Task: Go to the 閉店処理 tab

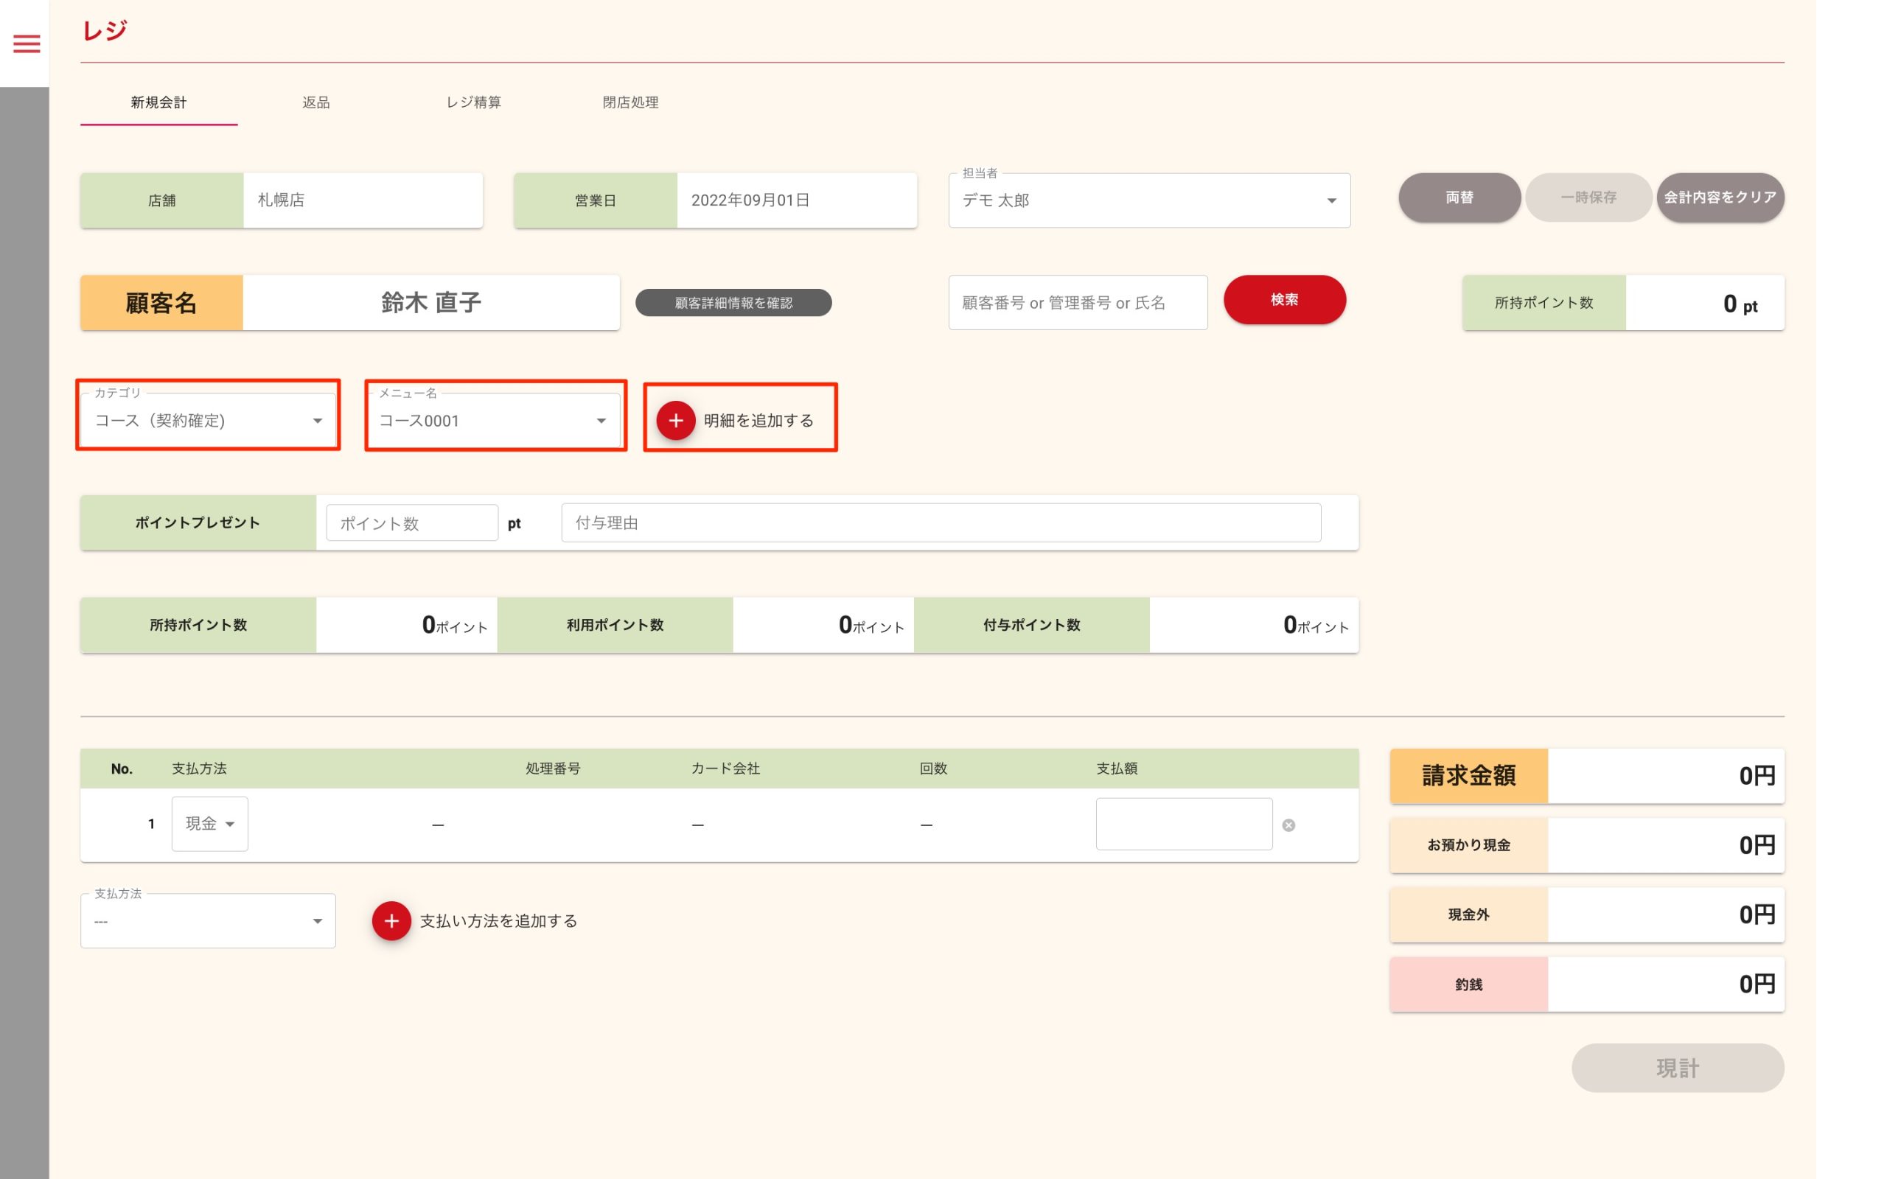Action: (x=630, y=102)
